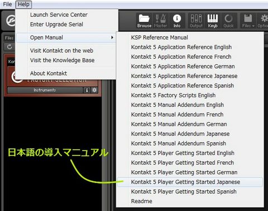Image resolution: width=268 pixels, height=211 pixels.
Task: Open Kontakt 5 Application Reference English
Action: click(190, 47)
